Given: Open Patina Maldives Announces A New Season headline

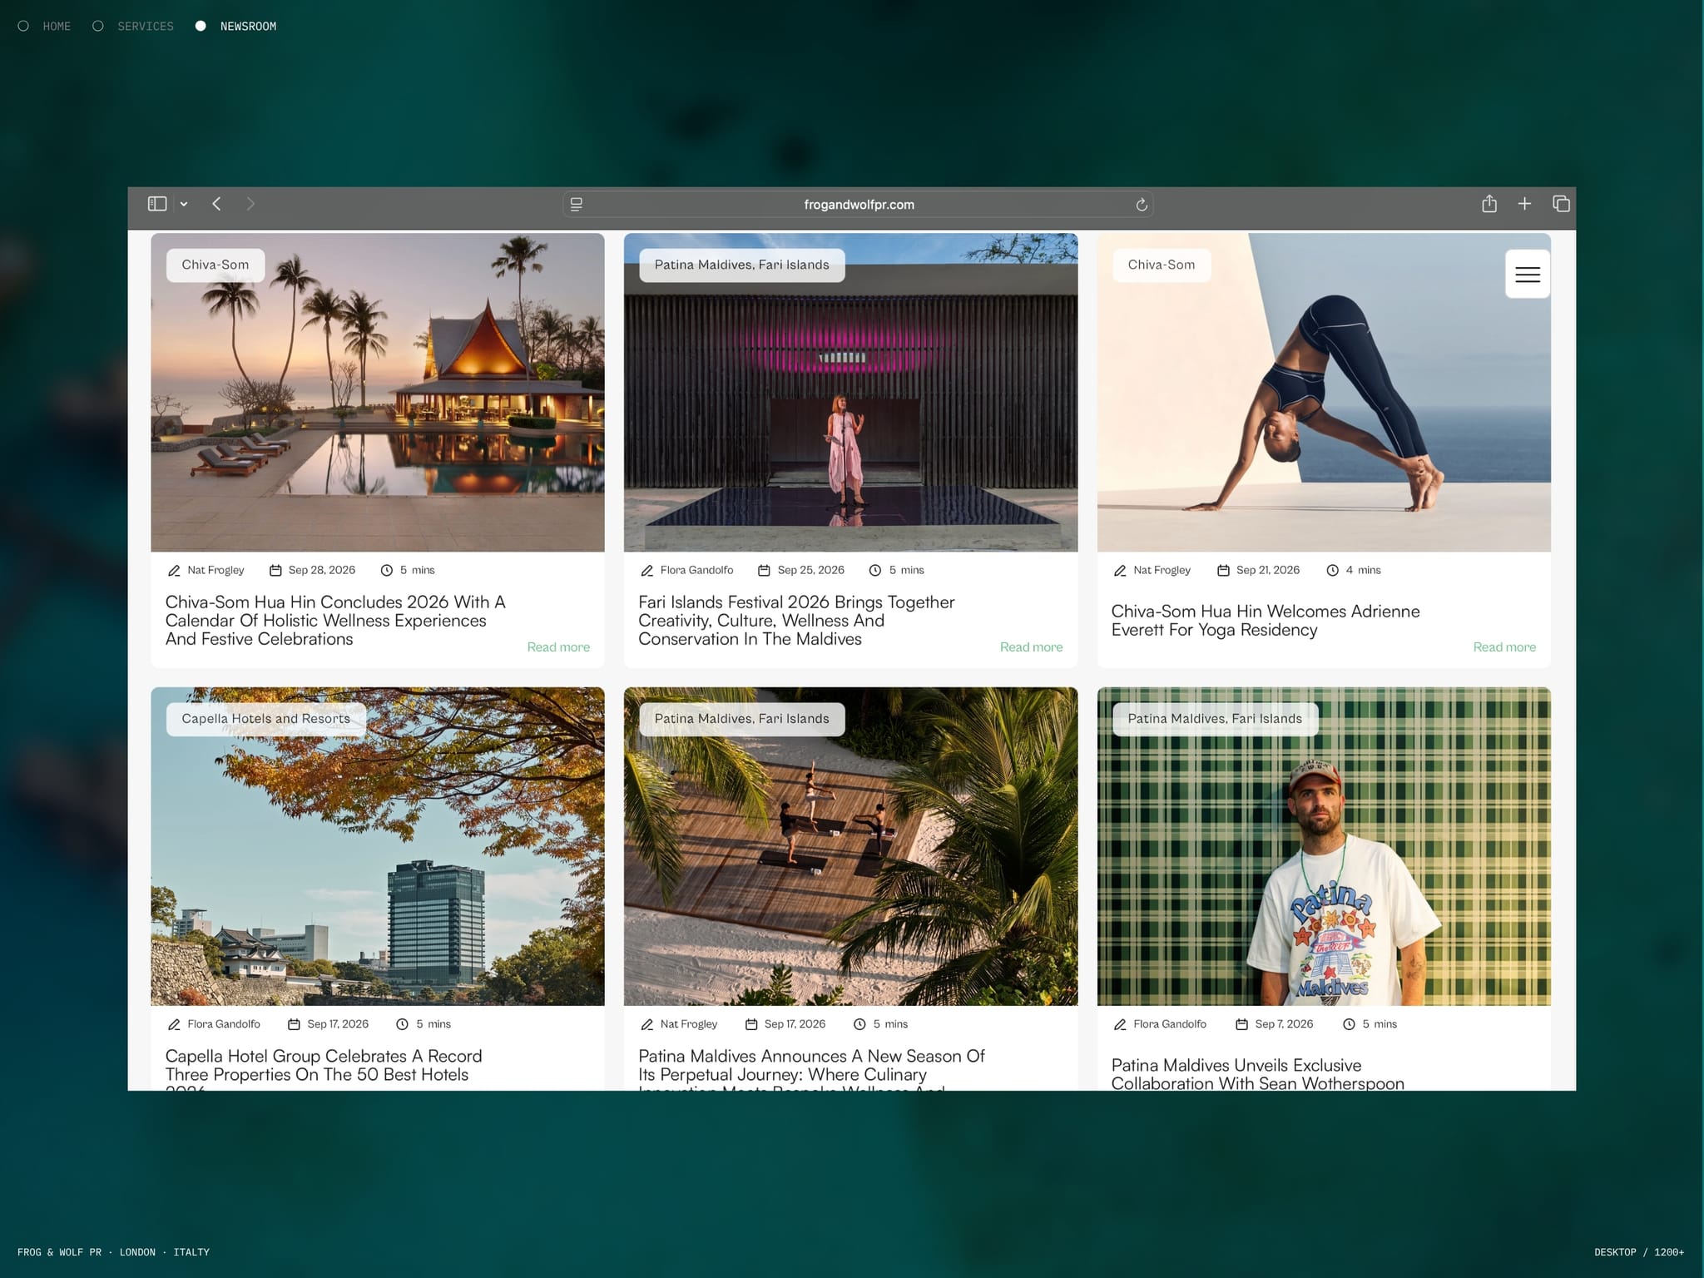Looking at the screenshot, I should pos(811,1069).
